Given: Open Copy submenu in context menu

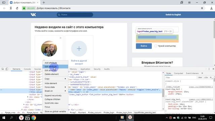Looking at the screenshot, I should click(55, 79).
